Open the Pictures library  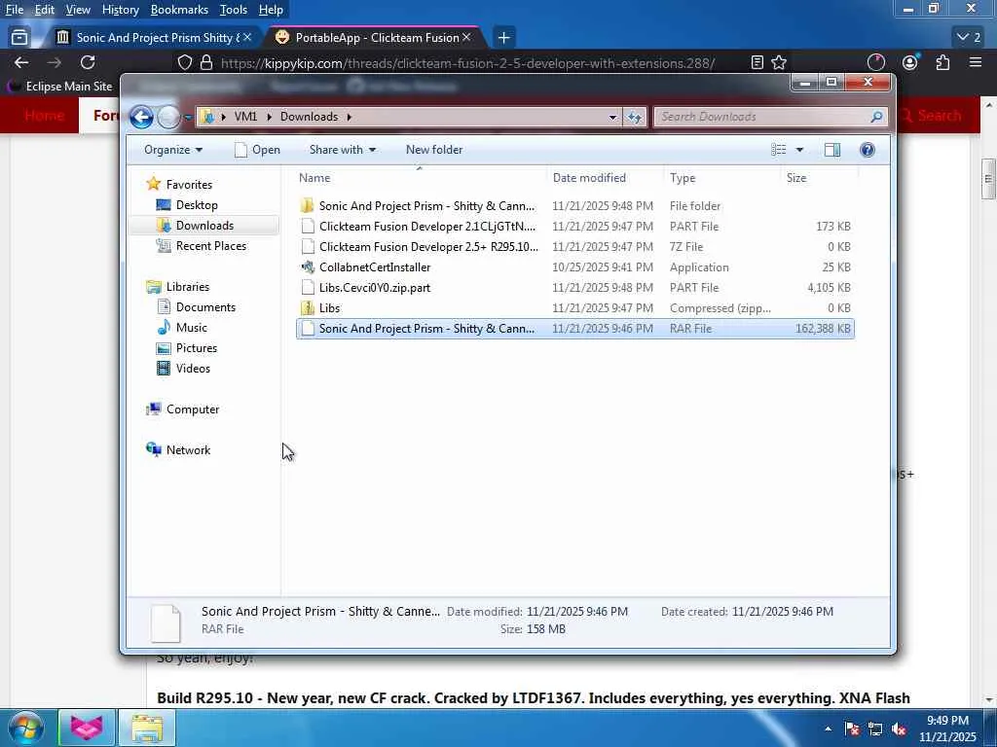[x=196, y=348]
